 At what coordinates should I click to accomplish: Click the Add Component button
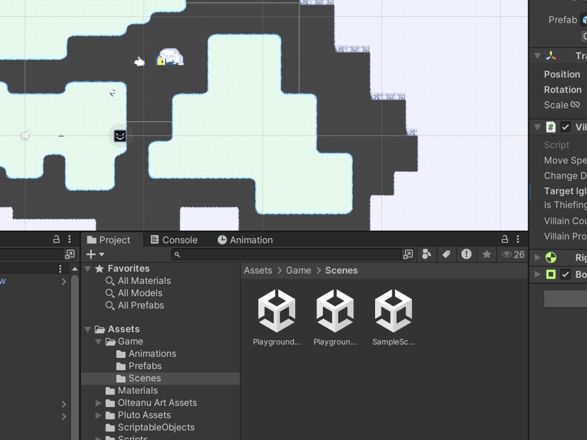coord(565,299)
